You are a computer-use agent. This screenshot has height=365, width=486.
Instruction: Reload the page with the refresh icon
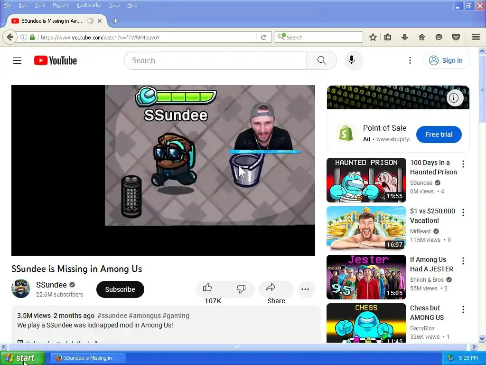click(264, 37)
